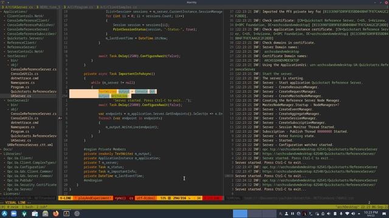Viewport: 389px width, 218px height.
Task: Open the Wi-Fi network tray icon
Action: (x=347, y=214)
